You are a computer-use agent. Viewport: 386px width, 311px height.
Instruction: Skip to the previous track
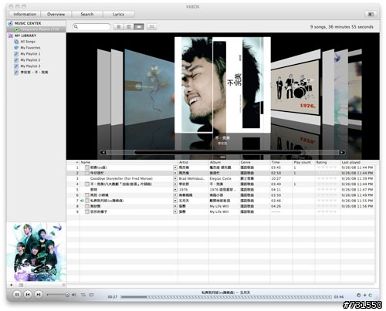[28, 294]
